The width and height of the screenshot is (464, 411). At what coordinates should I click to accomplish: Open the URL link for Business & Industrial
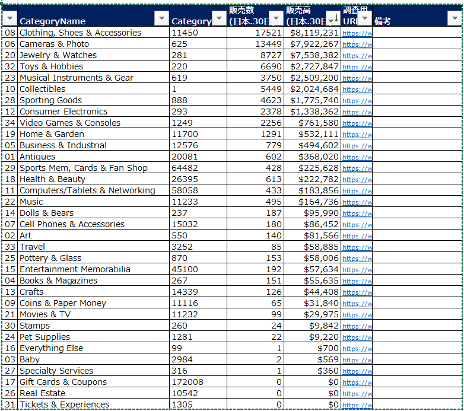357,146
